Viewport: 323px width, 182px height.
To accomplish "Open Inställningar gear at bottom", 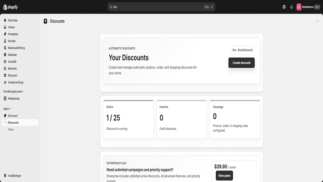I will (5, 176).
